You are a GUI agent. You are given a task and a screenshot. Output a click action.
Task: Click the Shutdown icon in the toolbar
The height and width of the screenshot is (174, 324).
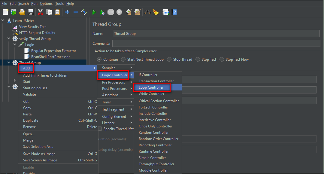pos(119,12)
